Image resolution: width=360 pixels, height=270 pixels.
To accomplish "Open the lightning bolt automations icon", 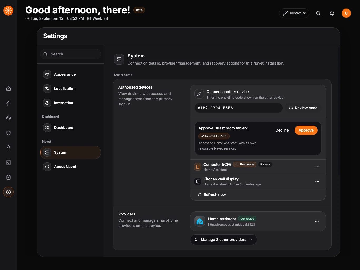I will click(x=8, y=103).
